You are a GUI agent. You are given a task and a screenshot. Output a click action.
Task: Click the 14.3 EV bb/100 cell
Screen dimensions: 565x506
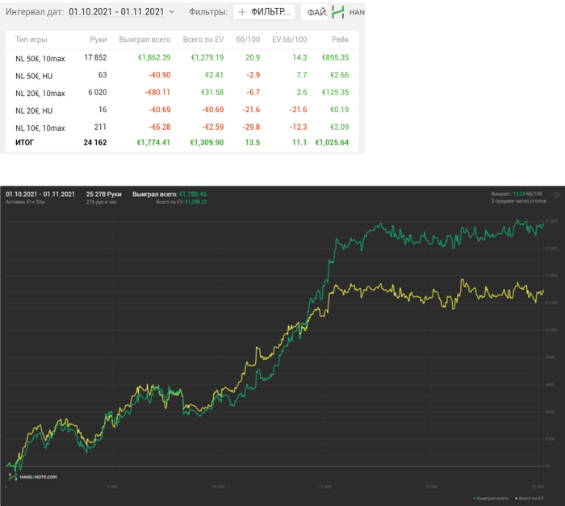[299, 57]
